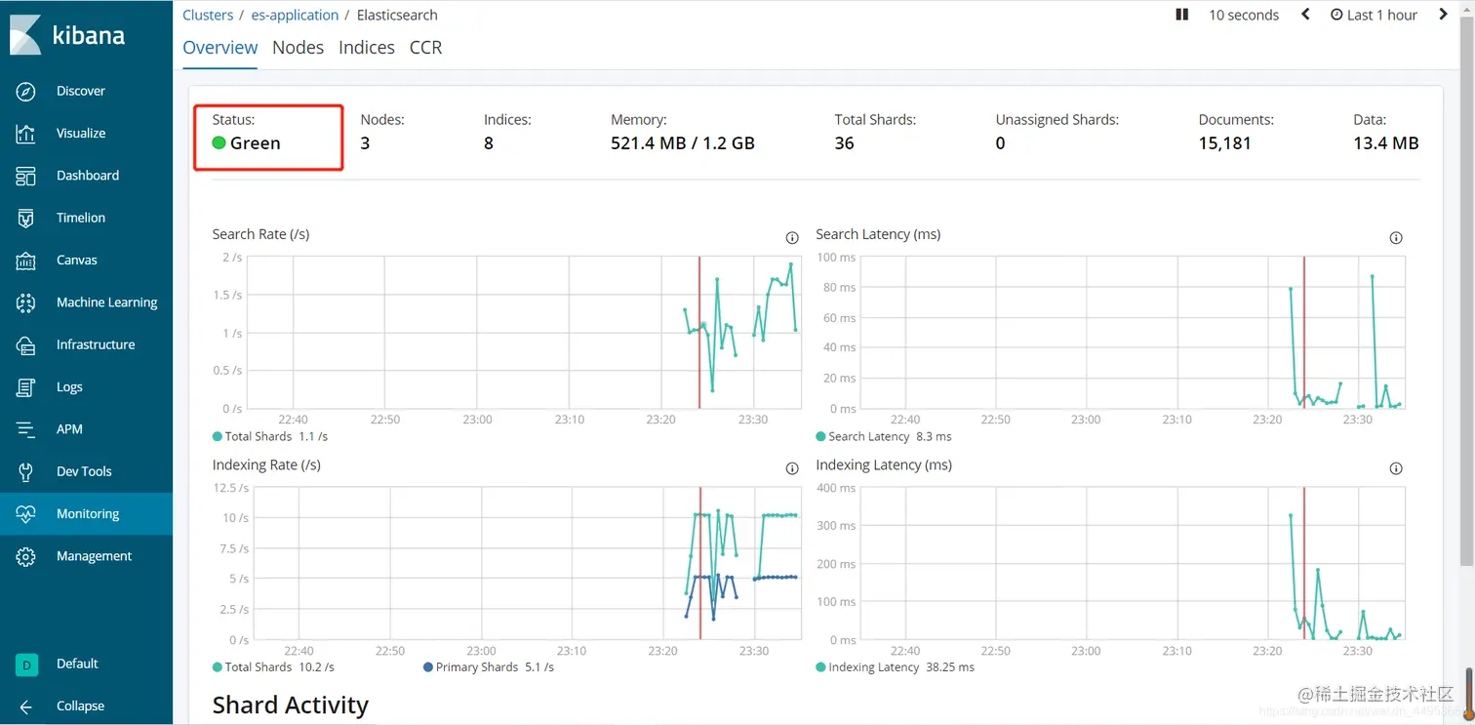The height and width of the screenshot is (725, 1475).
Task: Switch to the Overview tab
Action: [220, 48]
